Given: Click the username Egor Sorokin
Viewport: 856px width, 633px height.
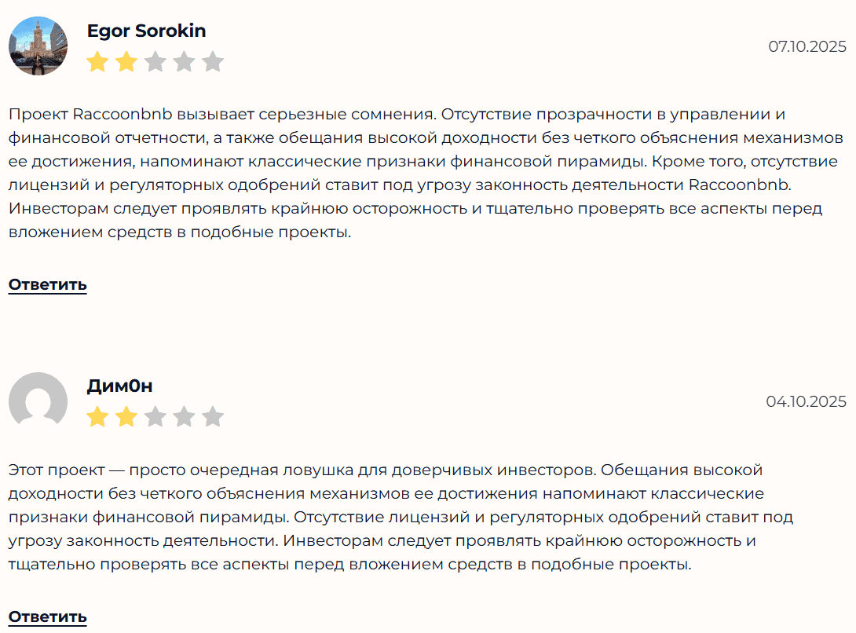Looking at the screenshot, I should [x=147, y=30].
